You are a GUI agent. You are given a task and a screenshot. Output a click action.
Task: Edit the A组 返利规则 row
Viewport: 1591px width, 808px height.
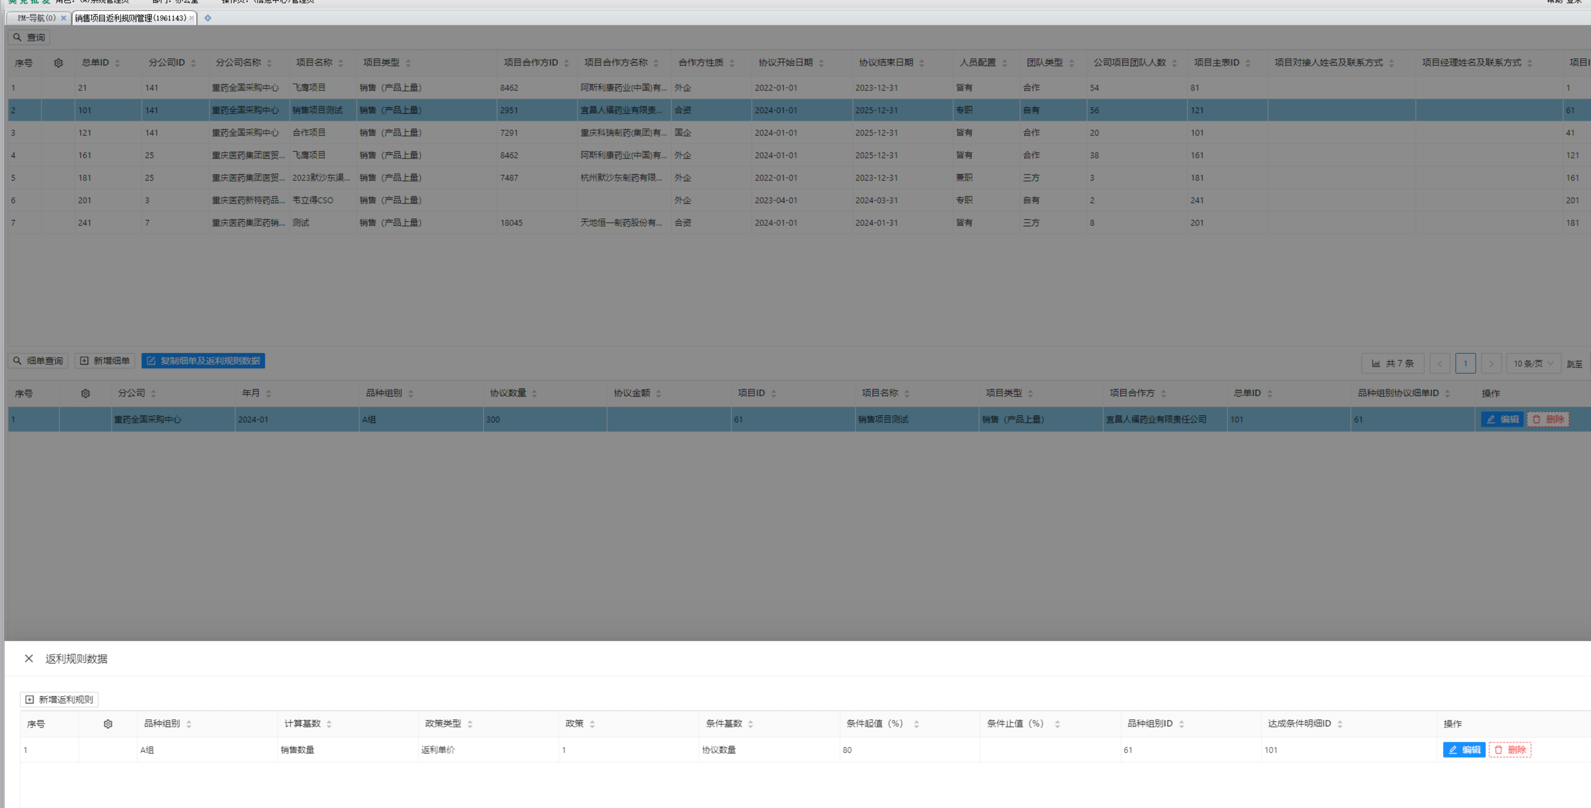coord(1464,750)
